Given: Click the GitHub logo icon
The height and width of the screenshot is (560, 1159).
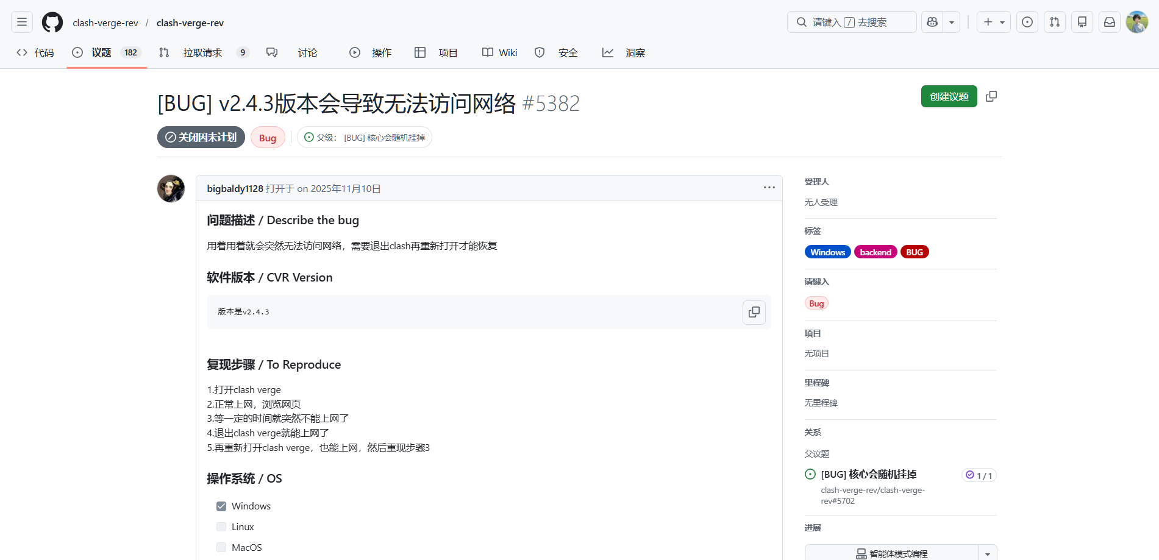Looking at the screenshot, I should (52, 23).
